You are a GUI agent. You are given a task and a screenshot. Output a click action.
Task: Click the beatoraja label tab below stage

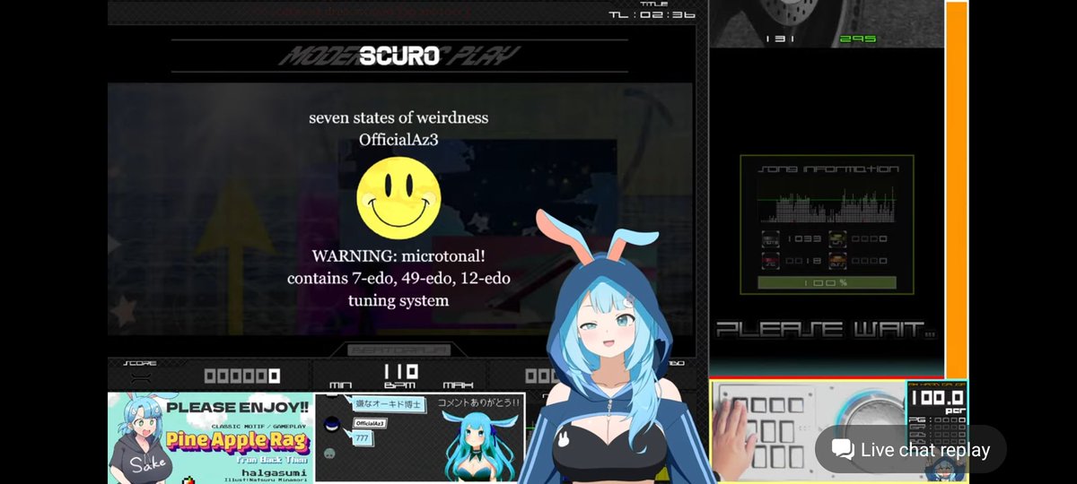click(x=400, y=350)
